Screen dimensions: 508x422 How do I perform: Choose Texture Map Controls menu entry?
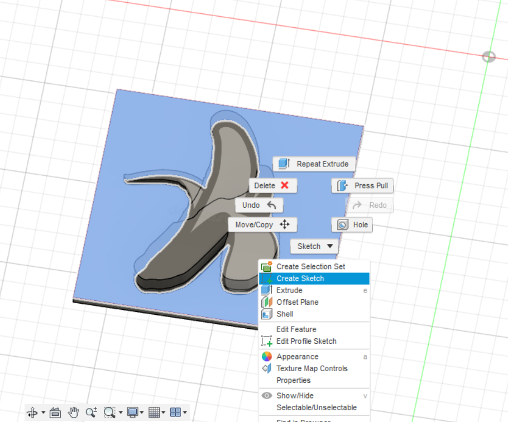tap(314, 368)
